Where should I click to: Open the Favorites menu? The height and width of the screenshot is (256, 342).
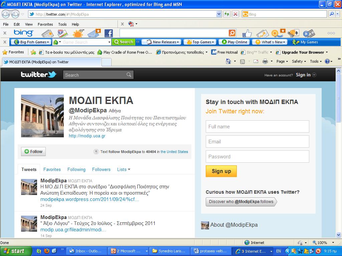45,24
